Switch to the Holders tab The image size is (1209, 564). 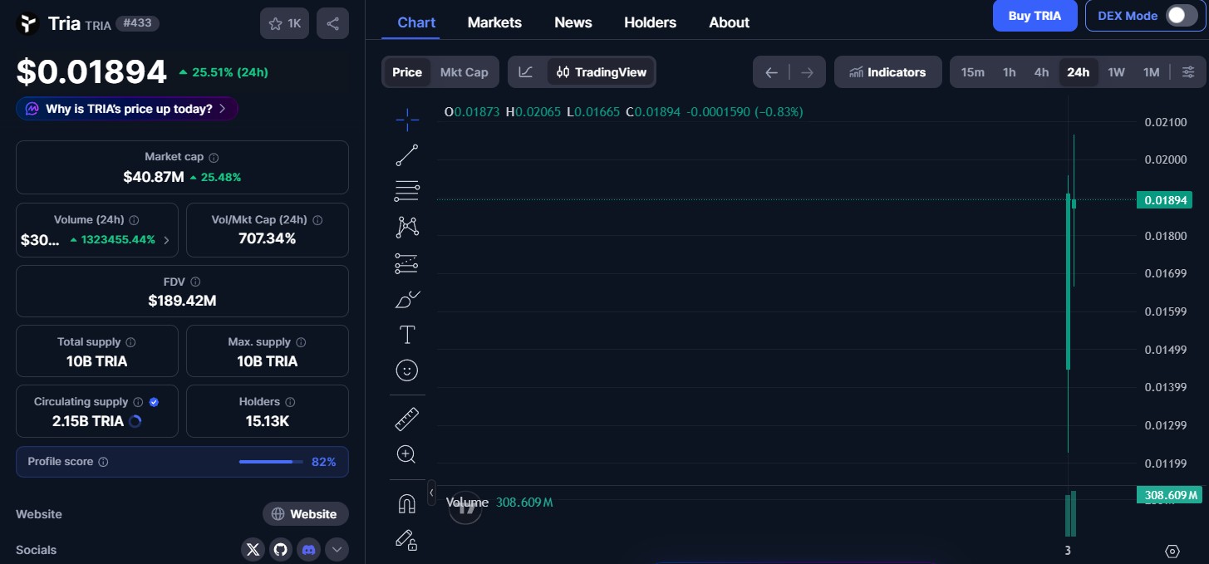pyautogui.click(x=650, y=22)
